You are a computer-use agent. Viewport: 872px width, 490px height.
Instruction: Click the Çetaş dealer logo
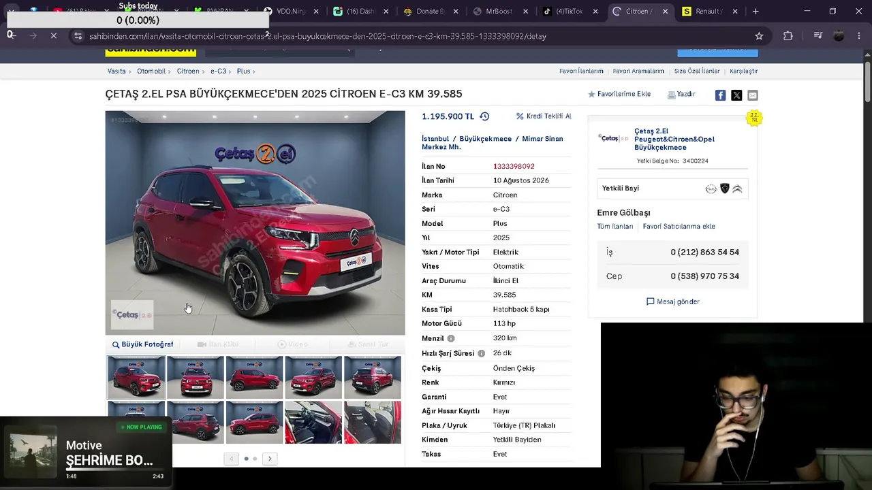(x=613, y=138)
